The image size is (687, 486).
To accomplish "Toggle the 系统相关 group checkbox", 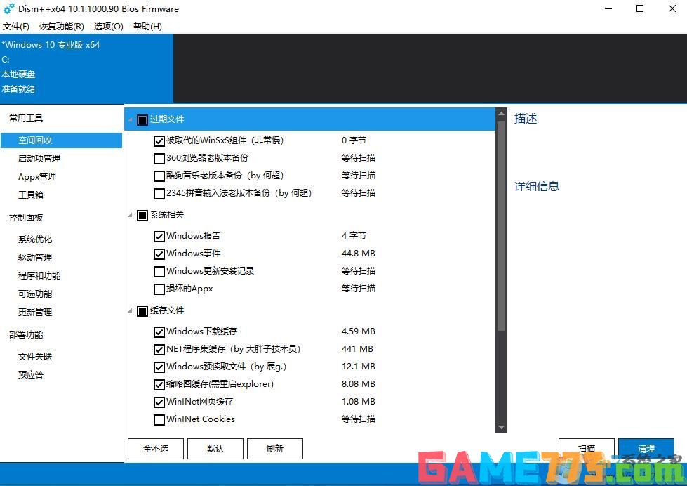I will 142,216.
